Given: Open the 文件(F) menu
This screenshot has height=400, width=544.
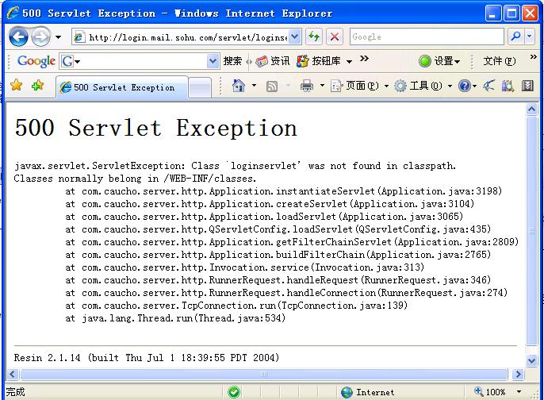Looking at the screenshot, I should (x=500, y=61).
